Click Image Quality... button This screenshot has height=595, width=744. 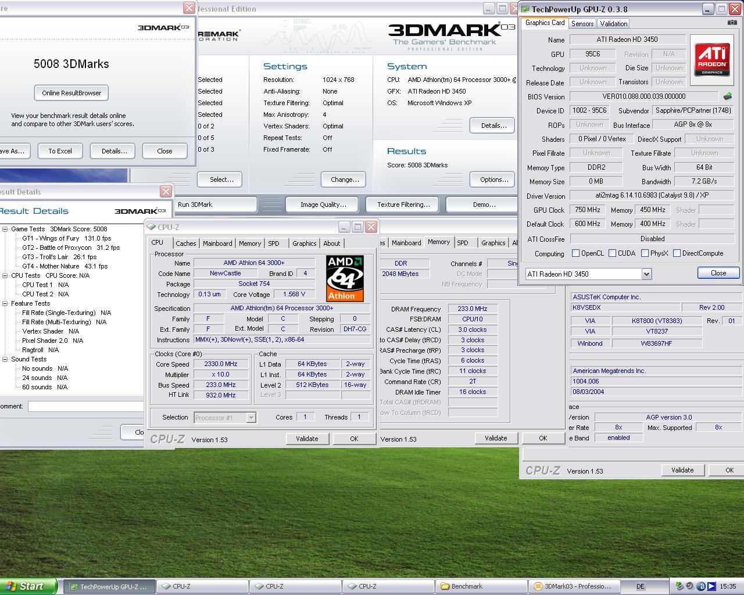323,205
